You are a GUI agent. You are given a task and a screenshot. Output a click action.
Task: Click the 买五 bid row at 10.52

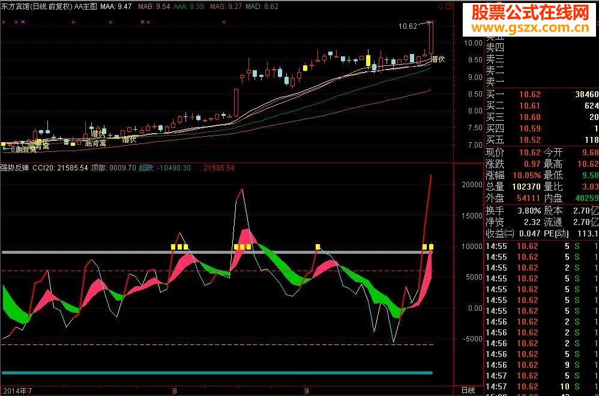[542, 140]
